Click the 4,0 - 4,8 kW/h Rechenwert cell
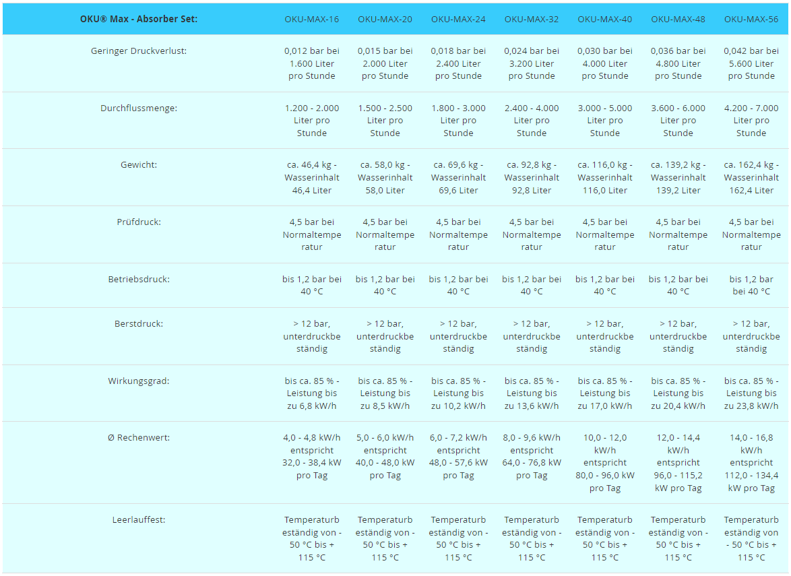Viewport: 791px width, 576px height. [x=312, y=457]
